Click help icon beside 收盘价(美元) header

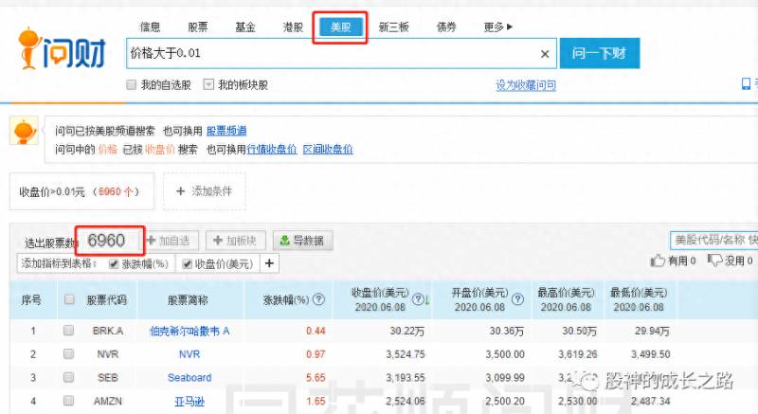tap(418, 299)
